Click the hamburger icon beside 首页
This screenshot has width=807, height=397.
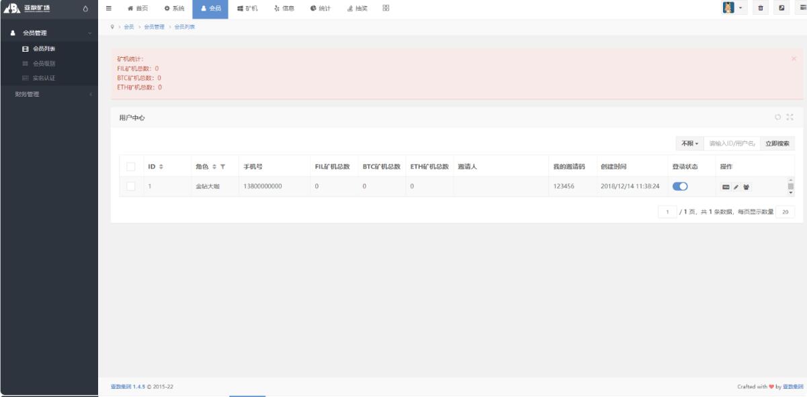tap(109, 8)
